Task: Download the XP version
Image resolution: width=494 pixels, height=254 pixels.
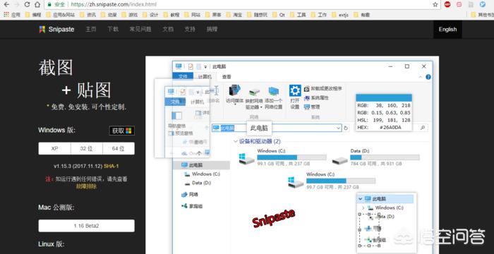Action: tap(54, 148)
